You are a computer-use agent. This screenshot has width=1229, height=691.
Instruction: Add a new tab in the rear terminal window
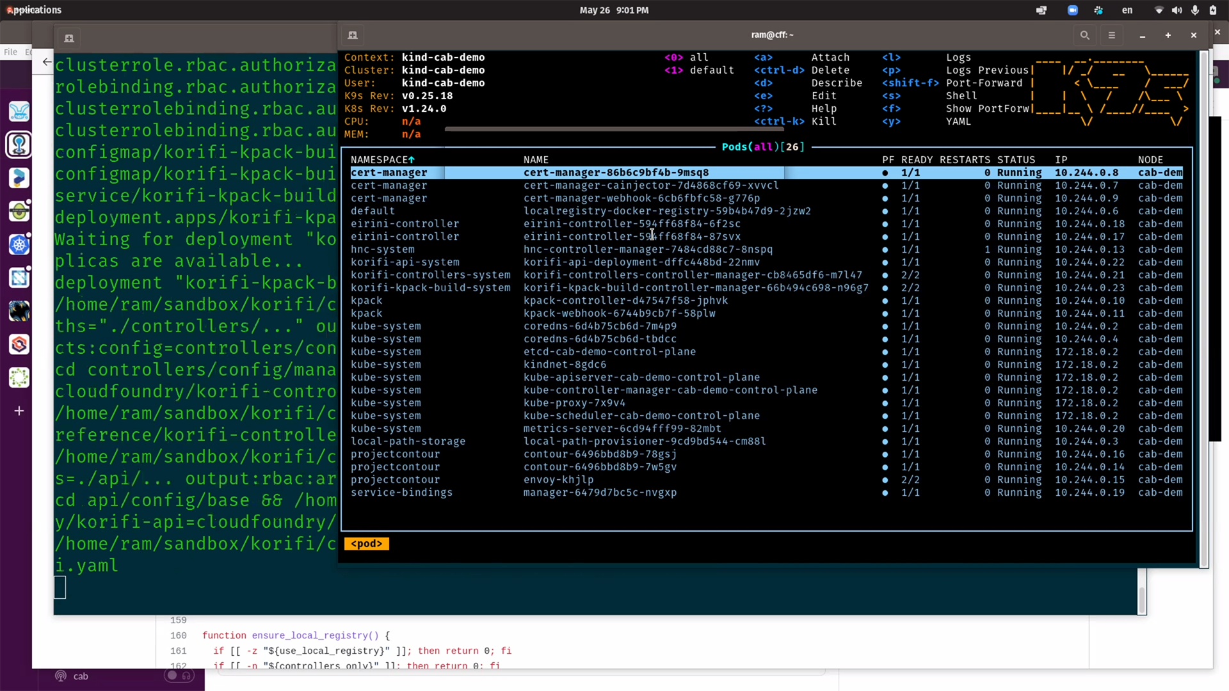pyautogui.click(x=69, y=38)
